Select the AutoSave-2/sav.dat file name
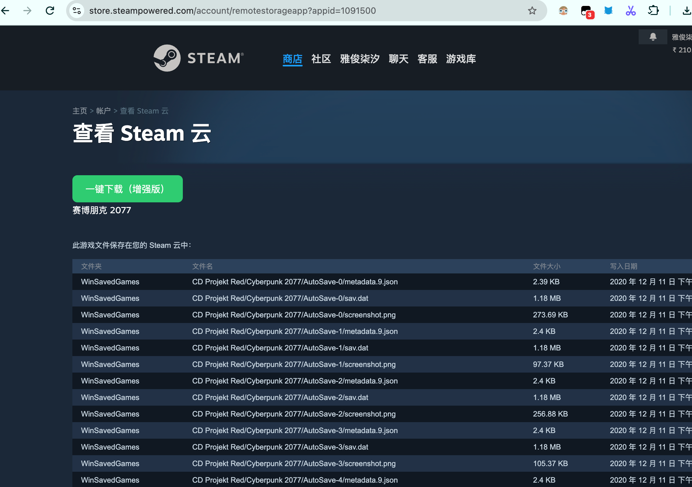The image size is (692, 487). coord(280,398)
